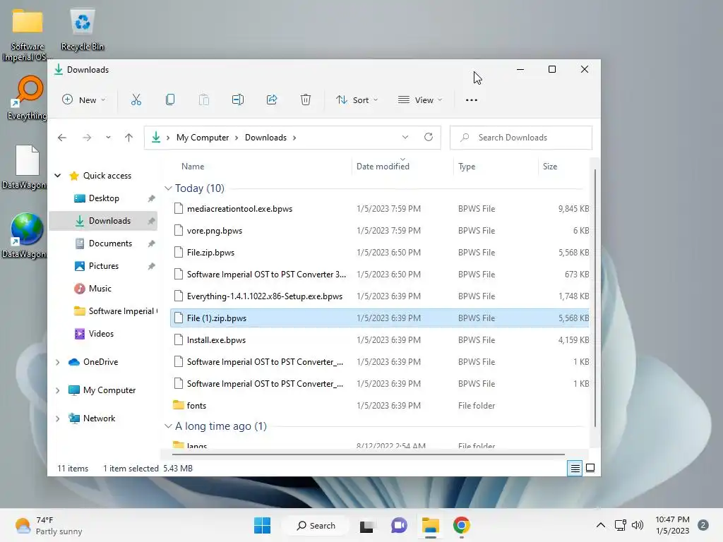Sort by Name column header
Image resolution: width=723 pixels, height=542 pixels.
(193, 167)
